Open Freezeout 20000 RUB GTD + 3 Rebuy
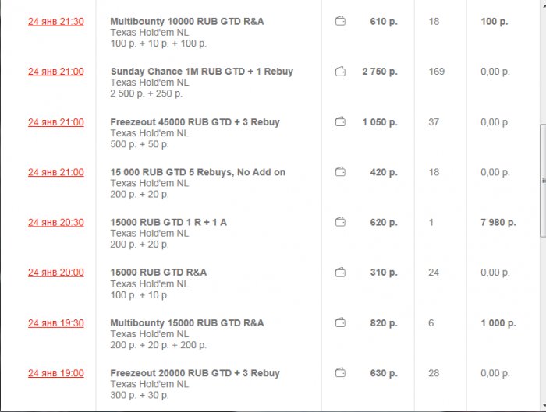Image resolution: width=546 pixels, height=412 pixels. (195, 373)
